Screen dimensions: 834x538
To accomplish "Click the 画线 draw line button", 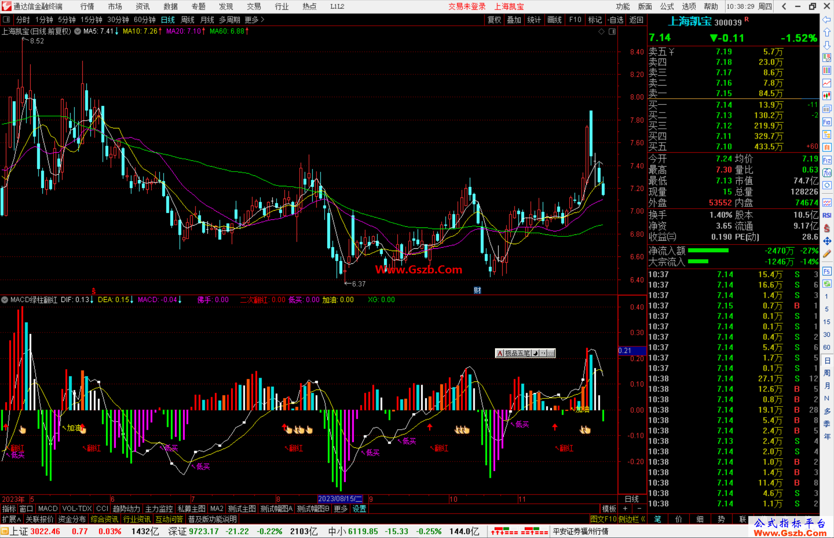I will tap(554, 20).
